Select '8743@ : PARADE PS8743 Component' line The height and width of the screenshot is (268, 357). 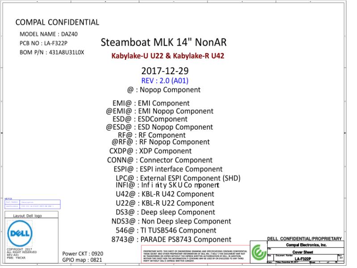(x=171, y=239)
